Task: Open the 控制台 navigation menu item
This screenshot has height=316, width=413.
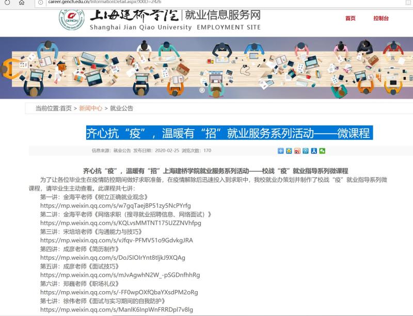Action: [381, 18]
